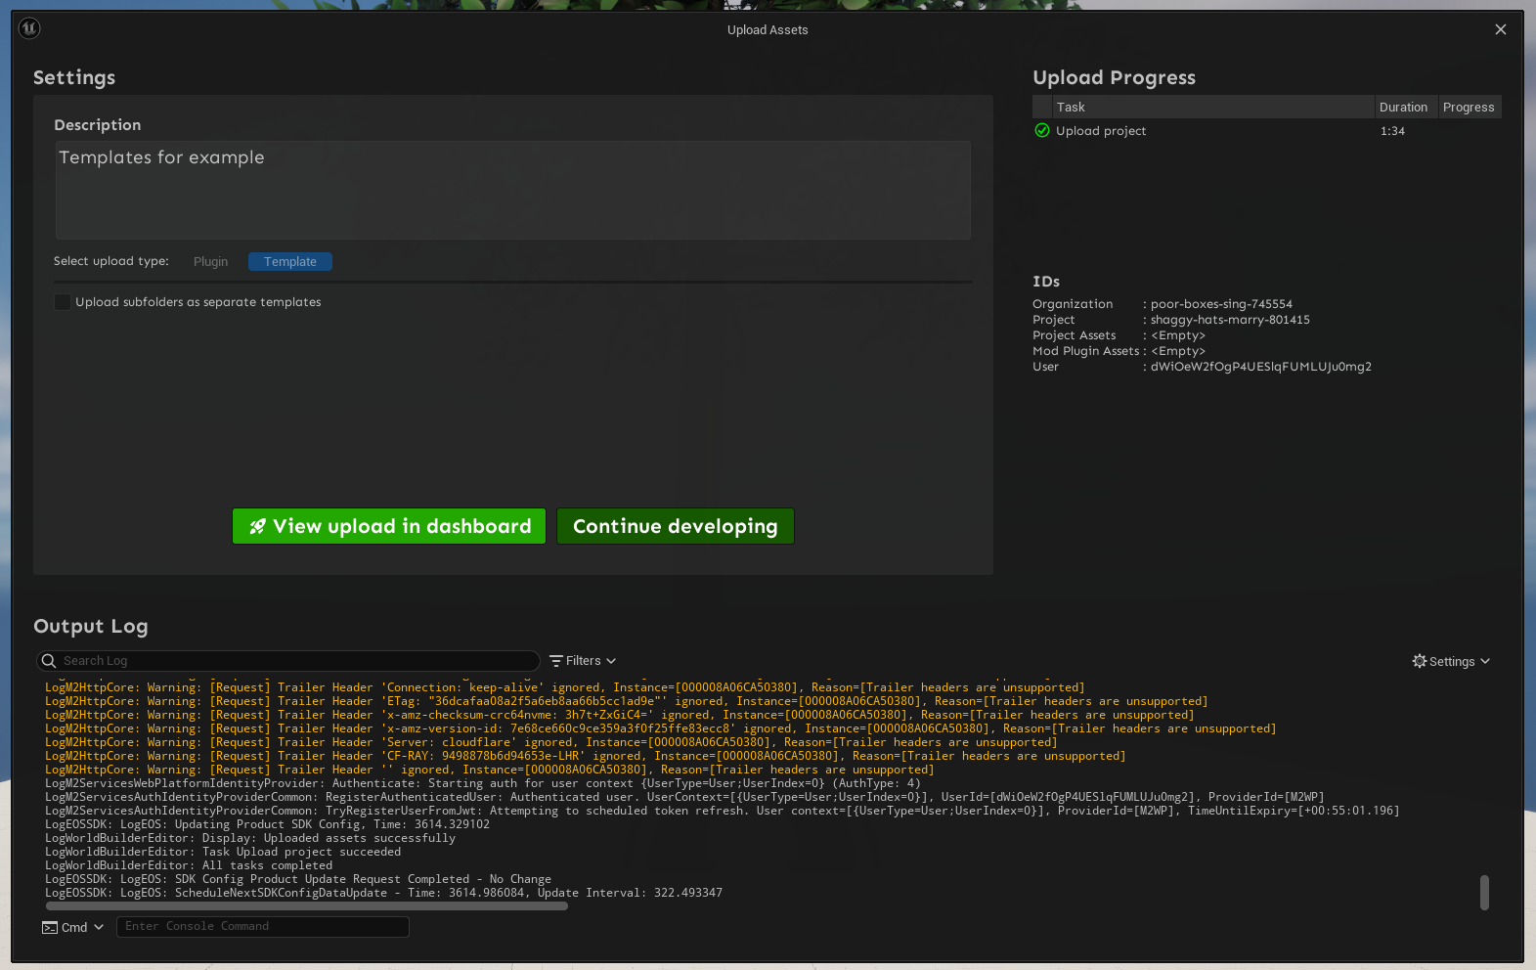This screenshot has width=1536, height=970.
Task: Click the Unreal Engine logo icon
Action: pos(29,28)
